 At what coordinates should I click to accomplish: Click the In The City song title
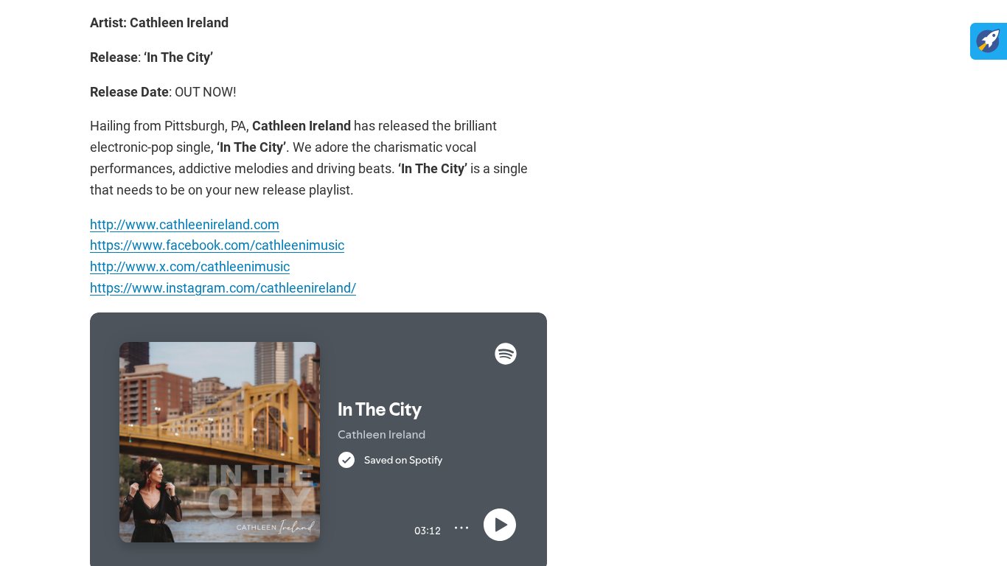[x=380, y=409]
